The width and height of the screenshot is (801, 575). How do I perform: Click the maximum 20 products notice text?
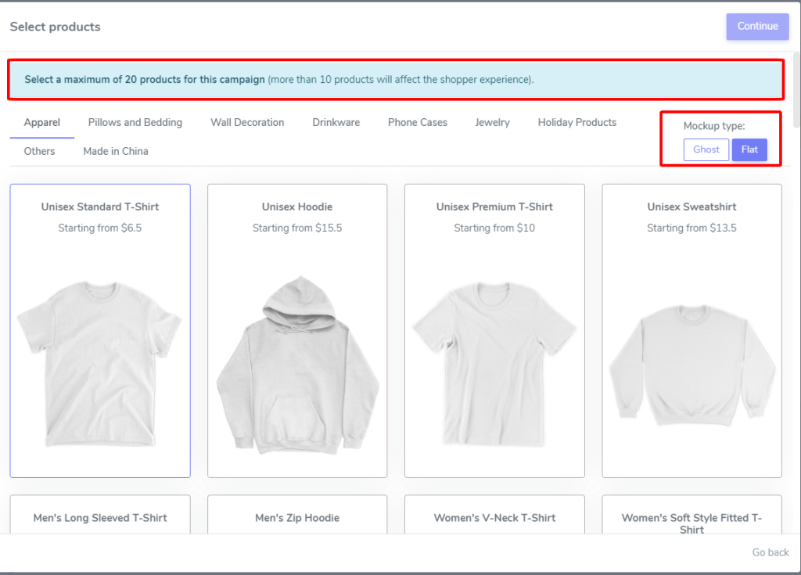279,80
